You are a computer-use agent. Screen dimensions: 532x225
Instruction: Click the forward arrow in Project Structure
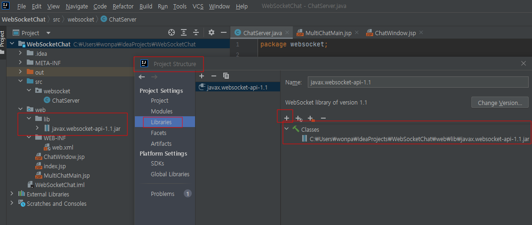(154, 77)
